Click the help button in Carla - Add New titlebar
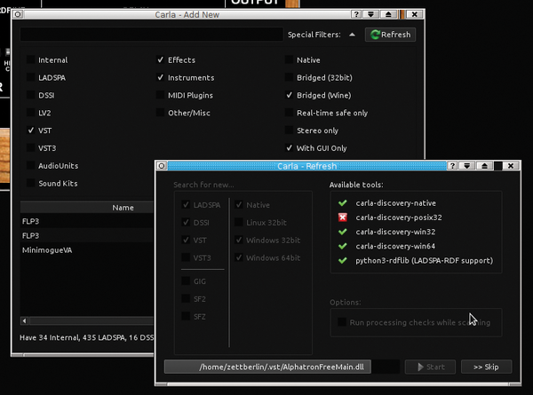The image size is (533, 395). 356,14
